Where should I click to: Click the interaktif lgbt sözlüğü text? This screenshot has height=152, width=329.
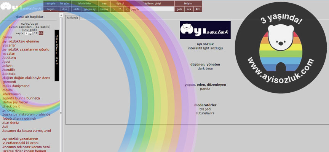click(x=205, y=48)
